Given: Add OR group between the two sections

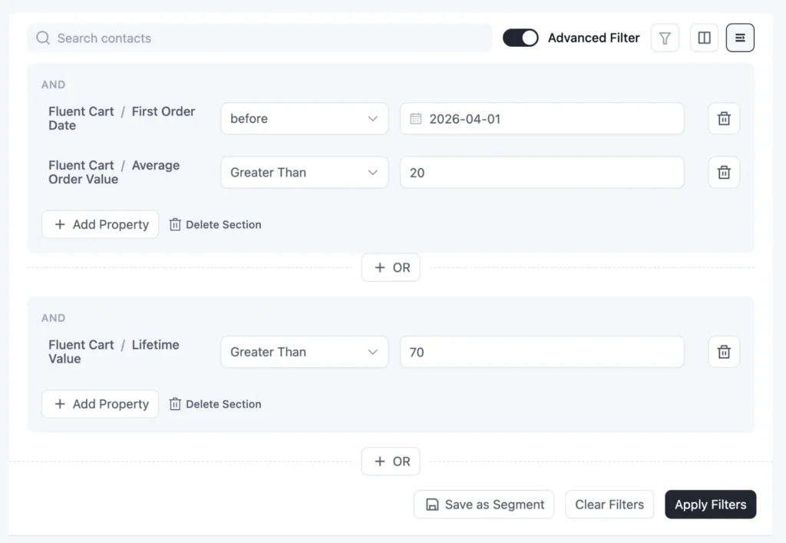Looking at the screenshot, I should (391, 268).
